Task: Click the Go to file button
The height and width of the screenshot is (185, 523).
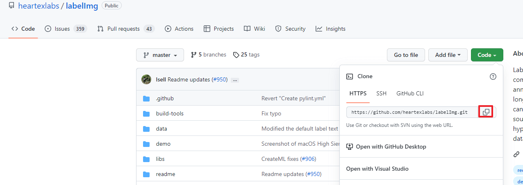Action: click(406, 55)
